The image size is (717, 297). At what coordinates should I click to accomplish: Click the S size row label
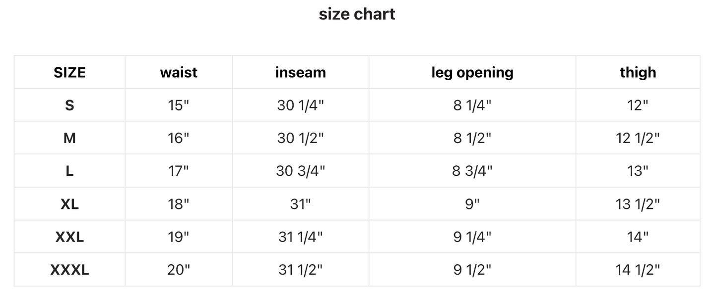[x=69, y=105]
